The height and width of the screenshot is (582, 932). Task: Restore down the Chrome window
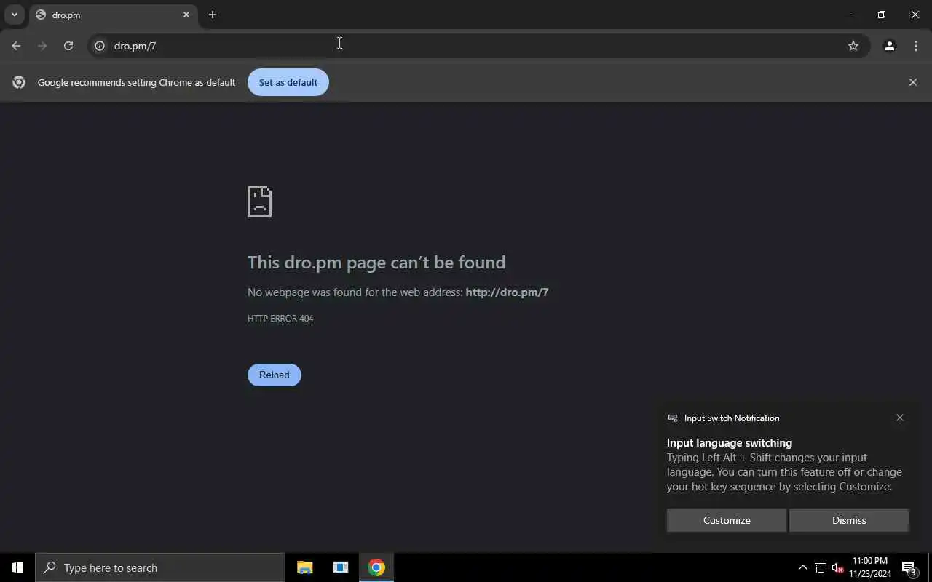pos(882,15)
